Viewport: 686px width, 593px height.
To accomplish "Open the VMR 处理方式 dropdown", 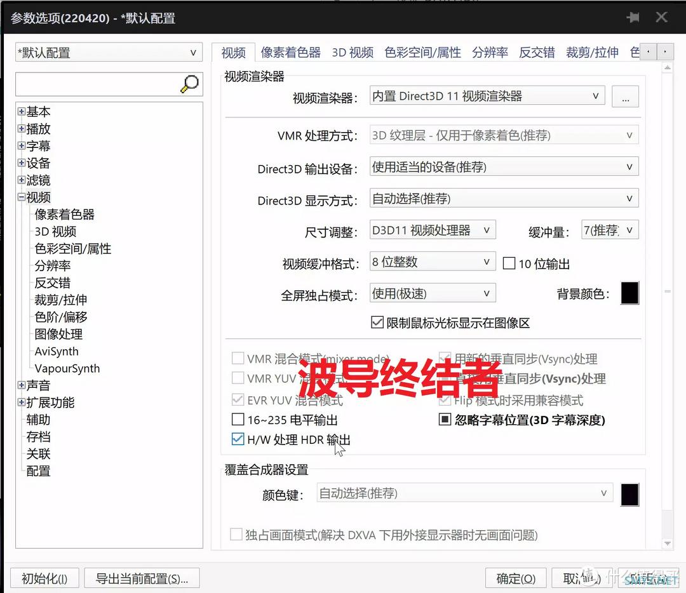I will (x=504, y=135).
